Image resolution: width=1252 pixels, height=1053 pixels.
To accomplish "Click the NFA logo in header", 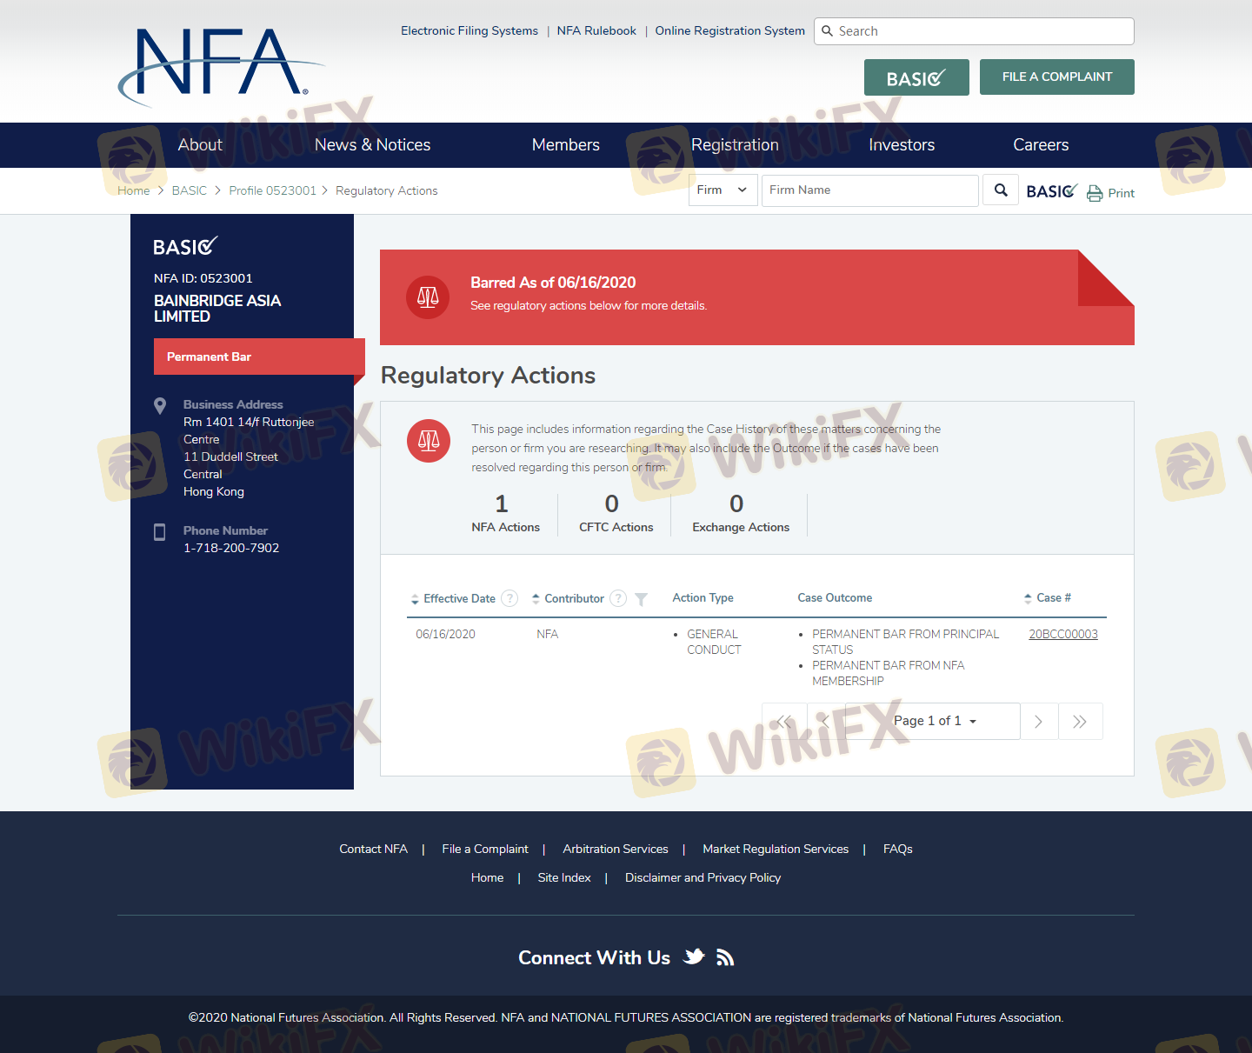I will 218,64.
